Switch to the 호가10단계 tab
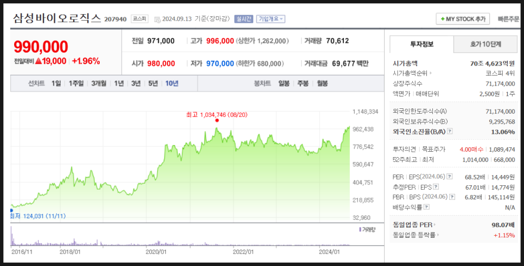Image resolution: width=524 pixels, height=266 pixels. coord(485,44)
